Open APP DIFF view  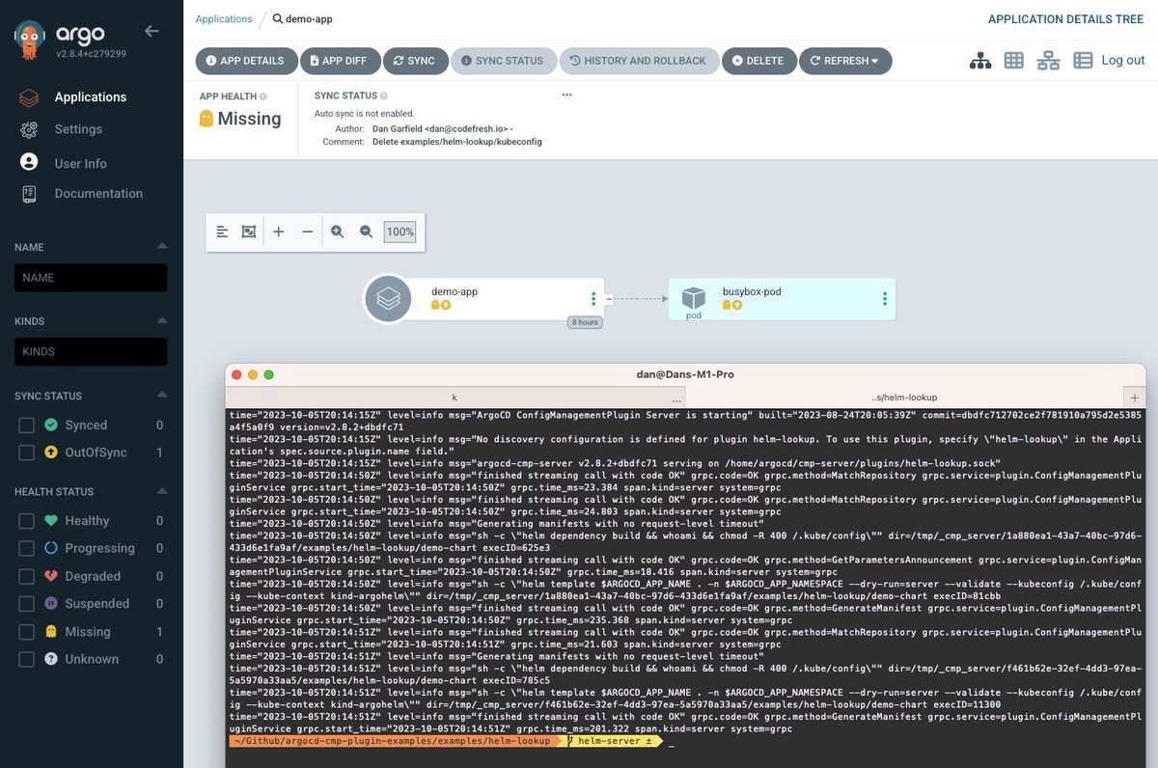pyautogui.click(x=339, y=61)
